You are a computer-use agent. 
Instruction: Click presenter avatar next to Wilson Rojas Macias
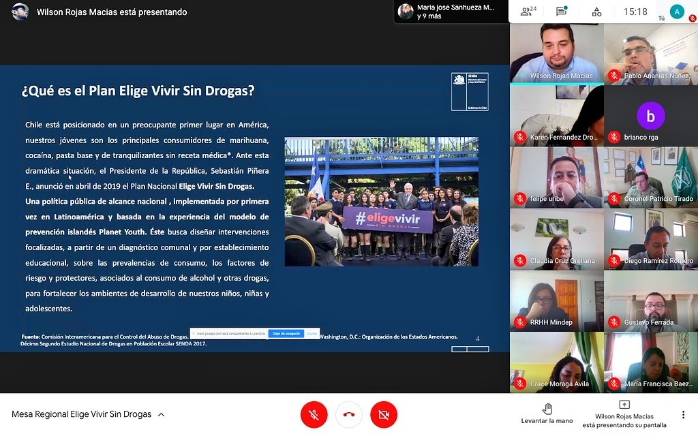(20, 12)
